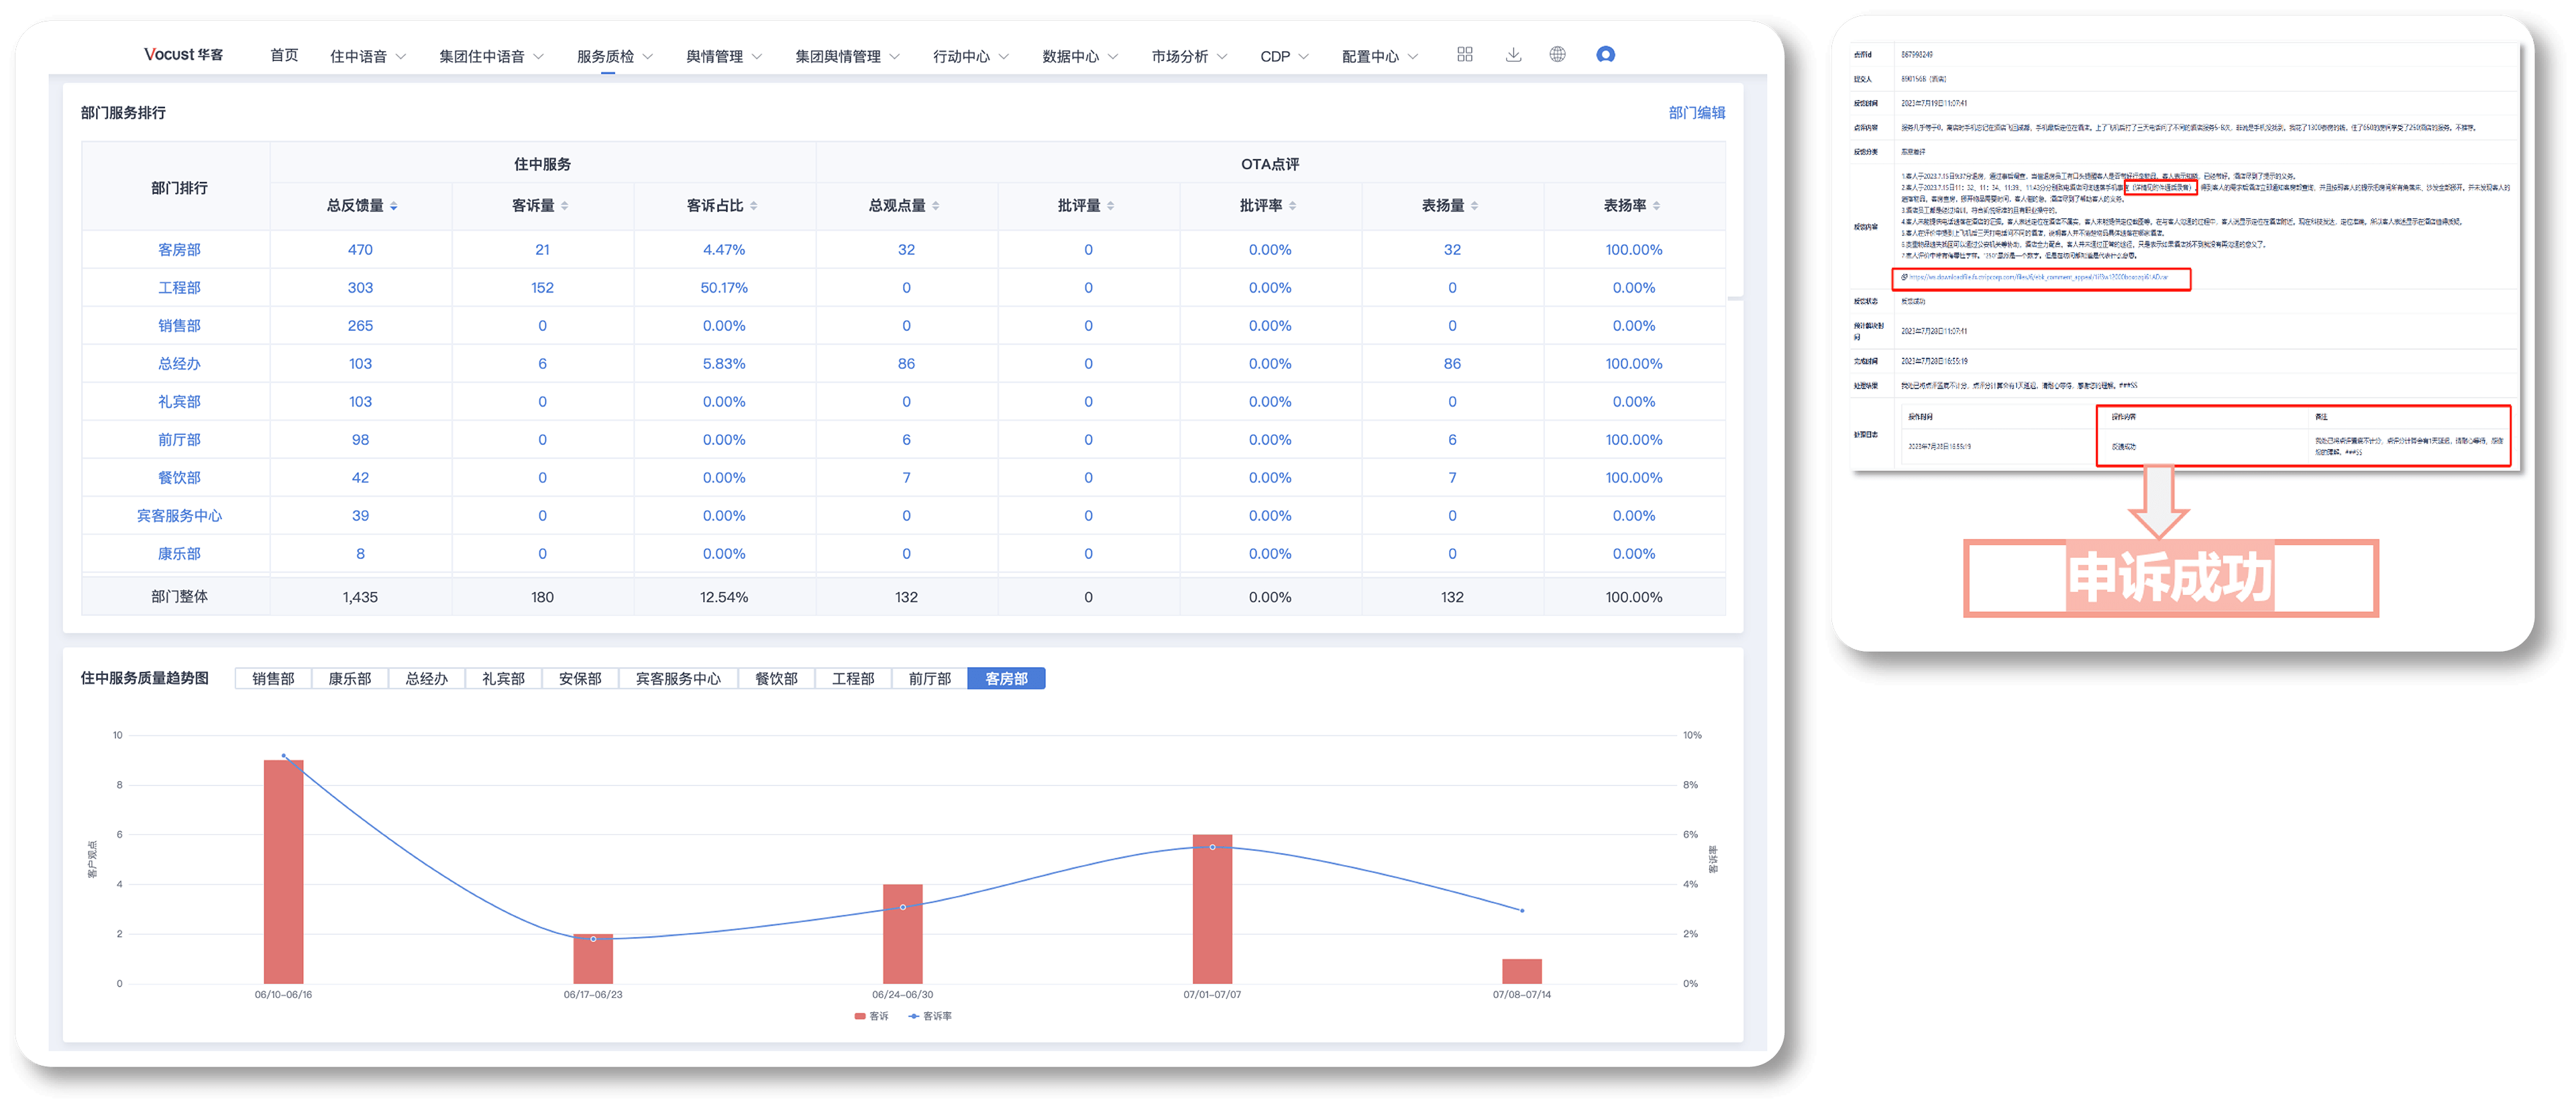This screenshot has height=1108, width=2576.
Task: Click the blue user avatar icon
Action: 1605,55
